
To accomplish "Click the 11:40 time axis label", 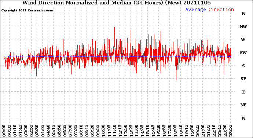I will tap(114, 131).
